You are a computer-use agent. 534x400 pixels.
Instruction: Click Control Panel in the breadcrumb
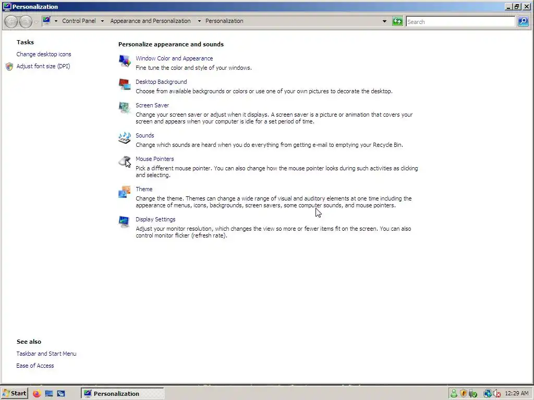click(x=79, y=21)
